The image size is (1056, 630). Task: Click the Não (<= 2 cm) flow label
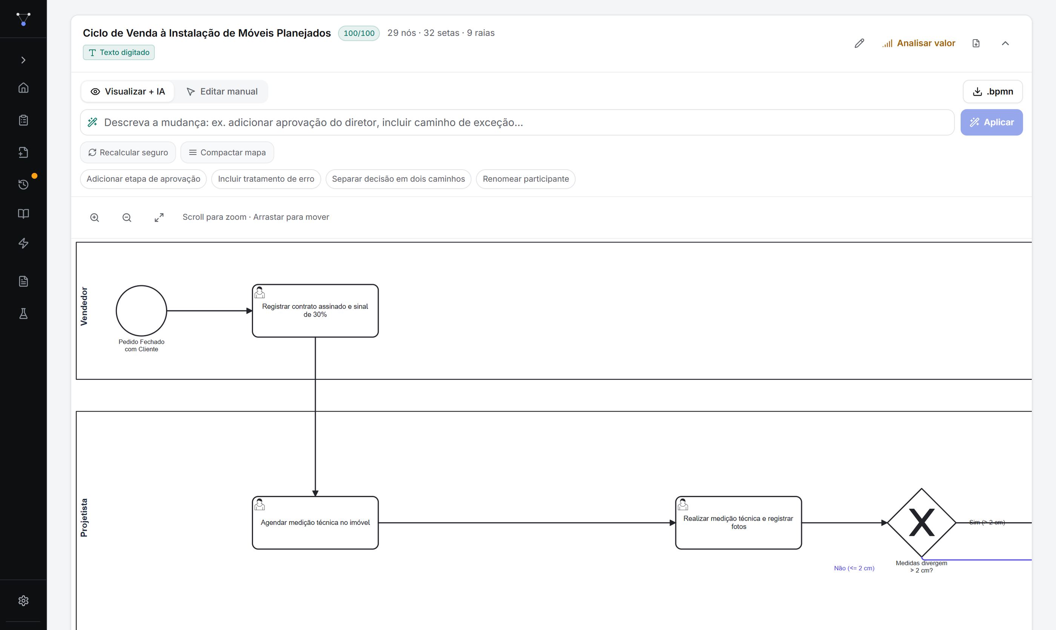[854, 568]
